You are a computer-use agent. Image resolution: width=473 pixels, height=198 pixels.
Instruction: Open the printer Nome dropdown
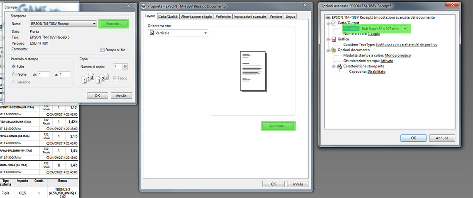tap(63, 24)
